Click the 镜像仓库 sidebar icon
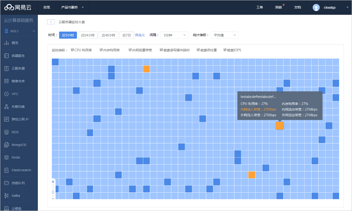This screenshot has width=352, height=211. [x=6, y=81]
